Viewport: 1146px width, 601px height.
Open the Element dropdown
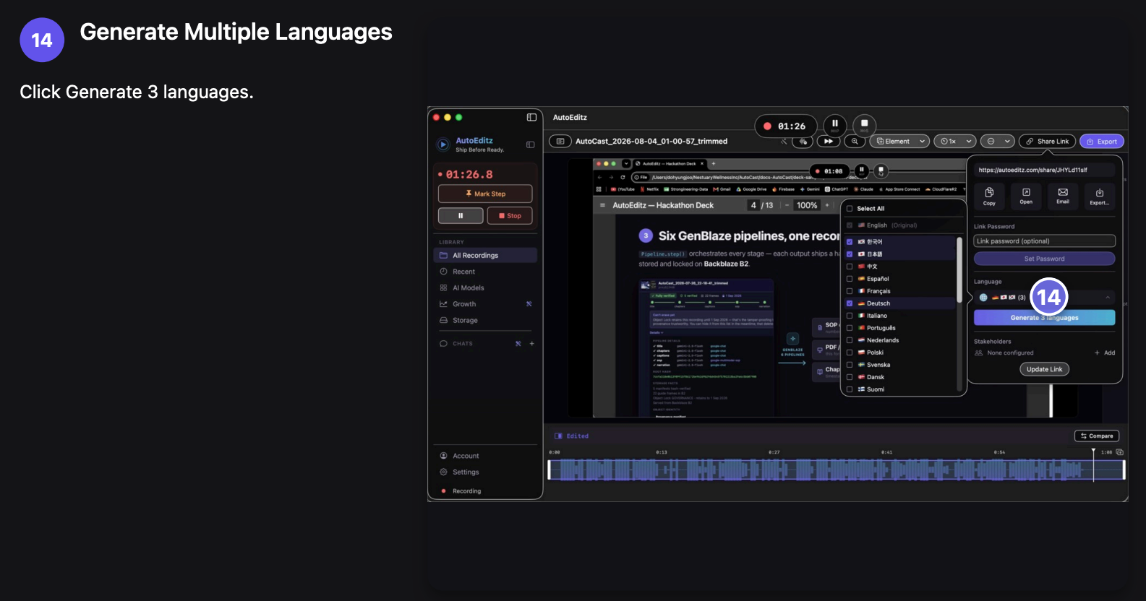click(899, 142)
